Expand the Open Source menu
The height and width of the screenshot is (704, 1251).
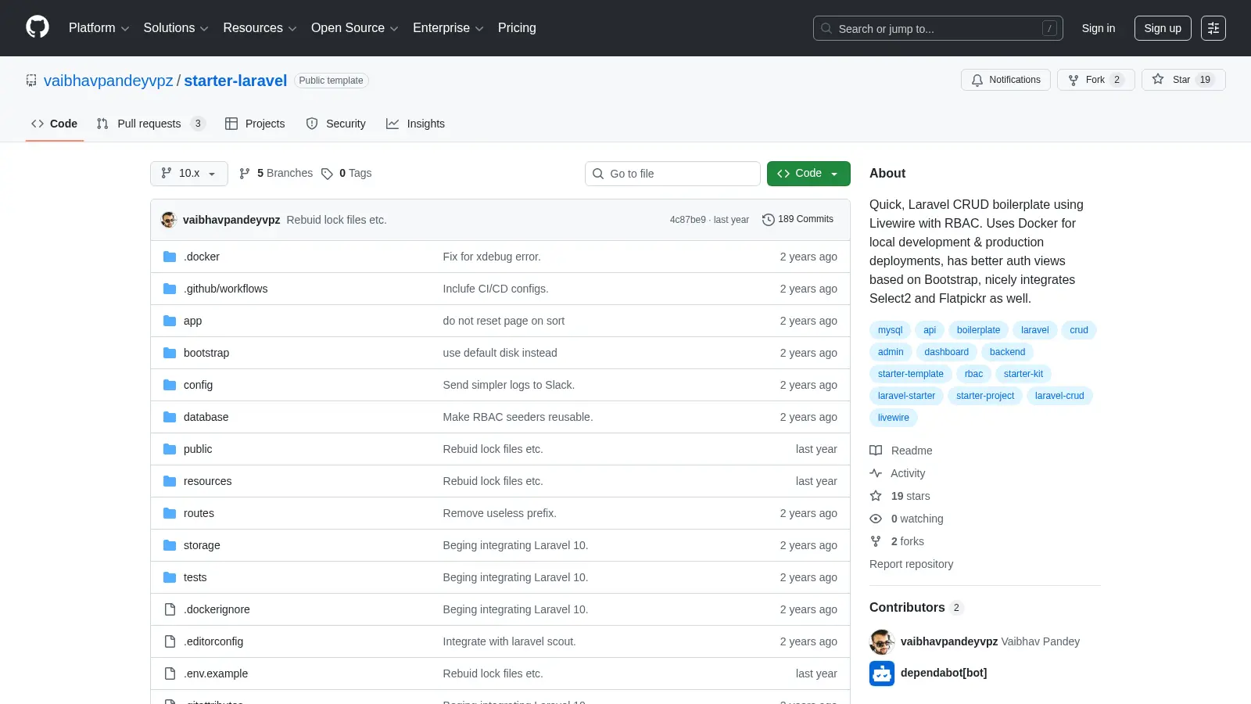click(x=355, y=28)
